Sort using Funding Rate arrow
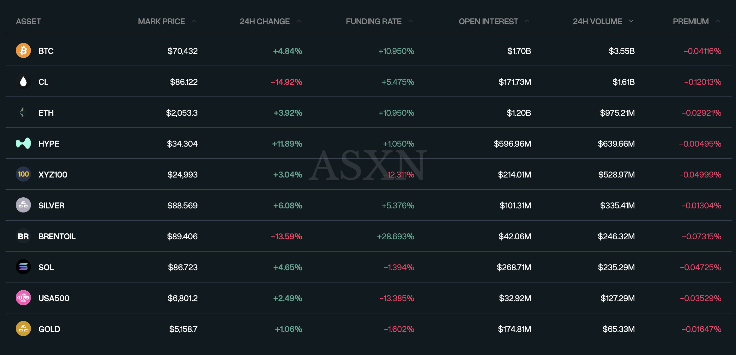736x355 pixels. pyautogui.click(x=411, y=21)
